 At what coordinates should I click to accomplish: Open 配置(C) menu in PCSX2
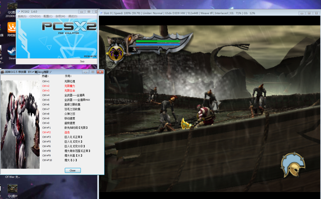(48, 16)
